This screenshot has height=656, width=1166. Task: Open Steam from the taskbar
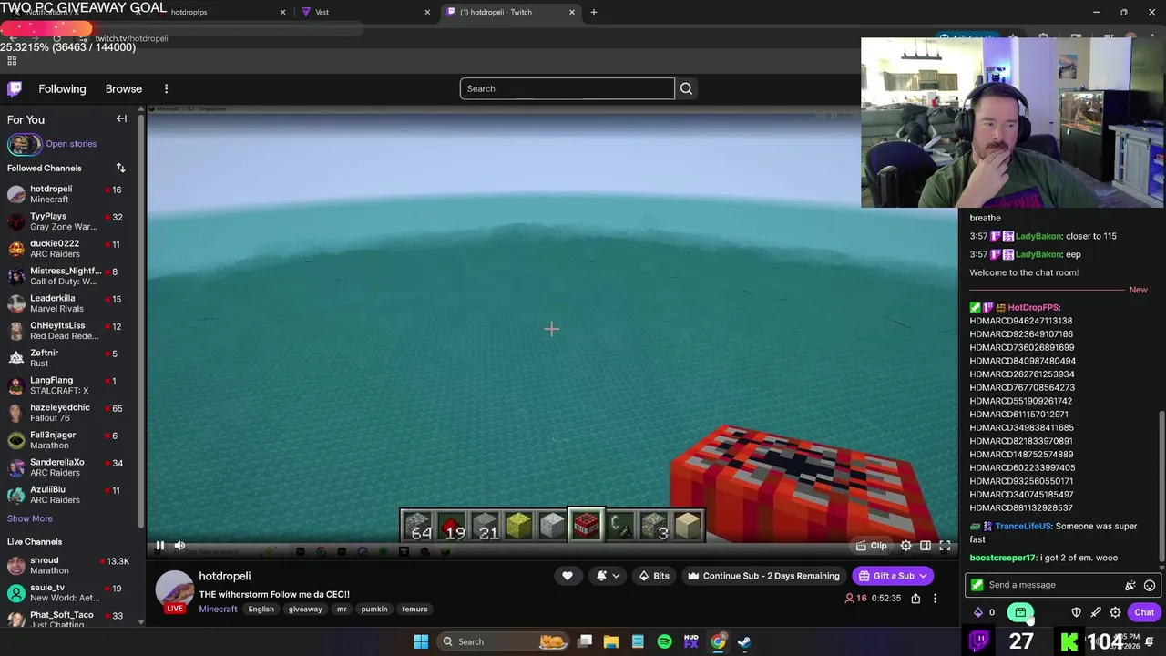[x=744, y=641]
